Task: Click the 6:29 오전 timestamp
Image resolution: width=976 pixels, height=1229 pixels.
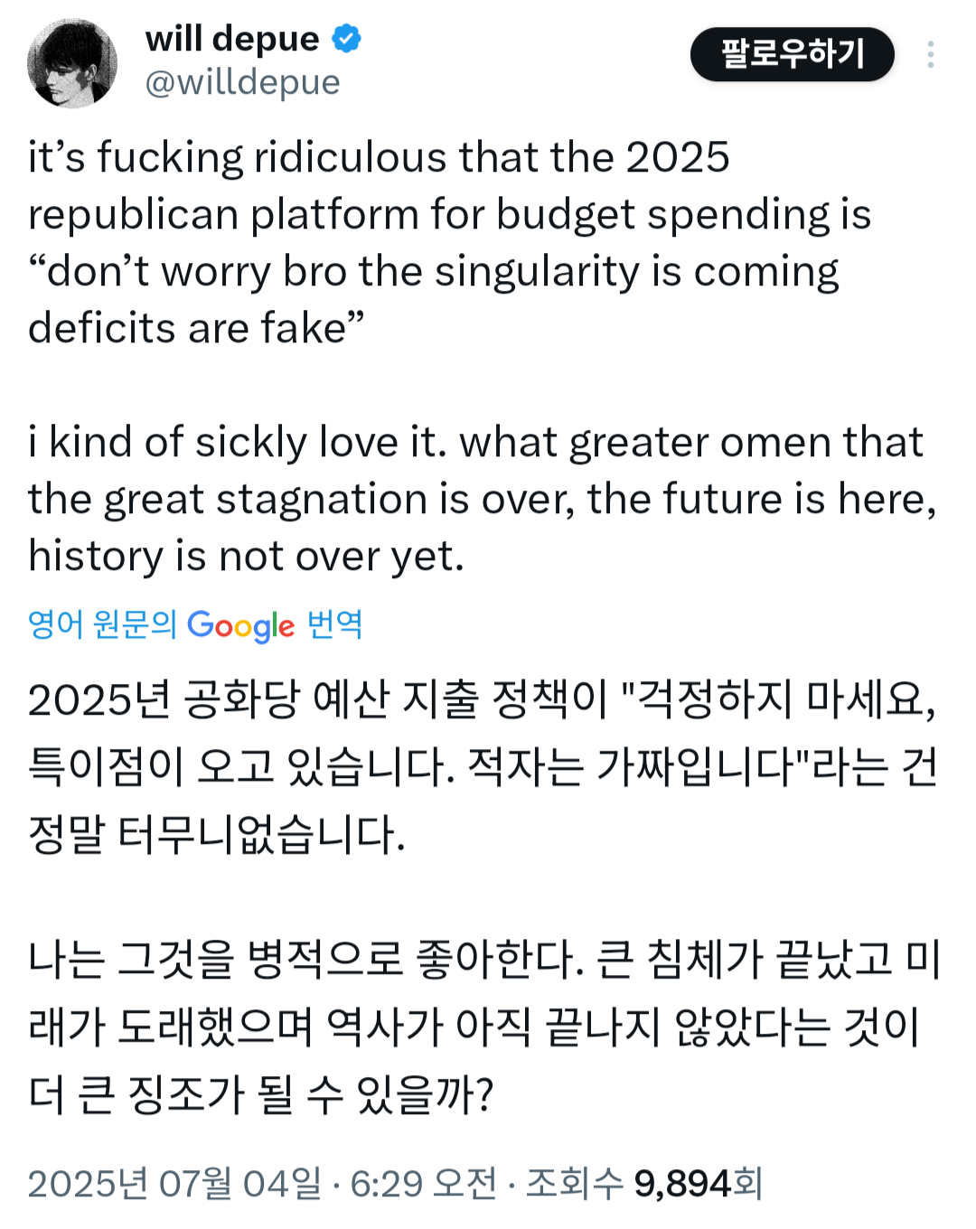Action: click(x=423, y=1183)
